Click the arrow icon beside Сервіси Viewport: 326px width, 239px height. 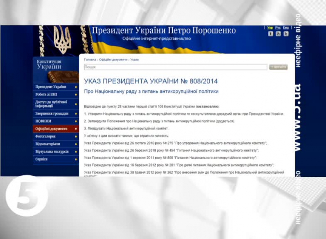[x=76, y=159]
